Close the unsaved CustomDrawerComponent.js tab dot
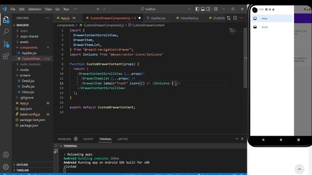The width and height of the screenshot is (312, 175). point(139,18)
